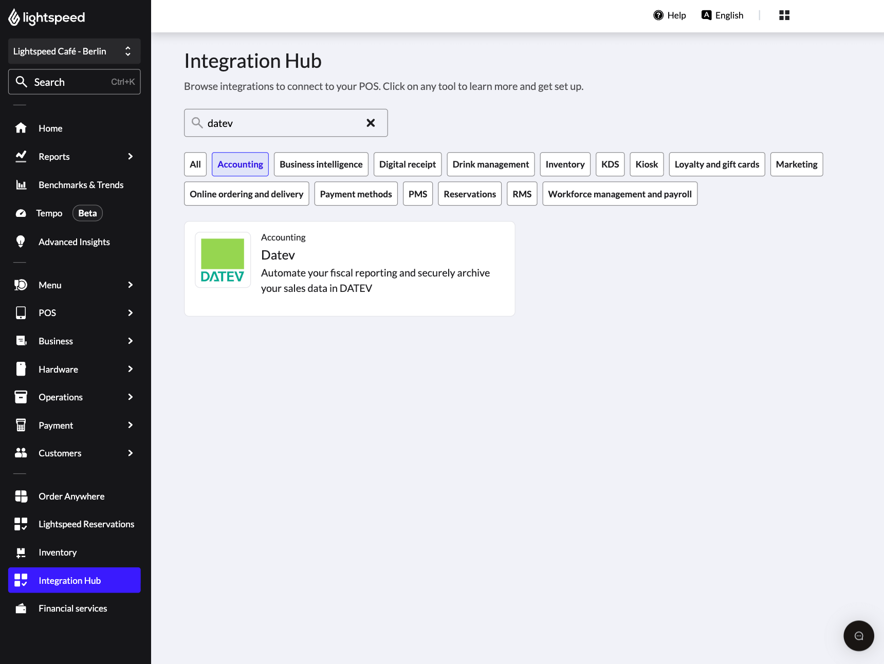Open the Integration Hub sidebar icon

(21, 580)
